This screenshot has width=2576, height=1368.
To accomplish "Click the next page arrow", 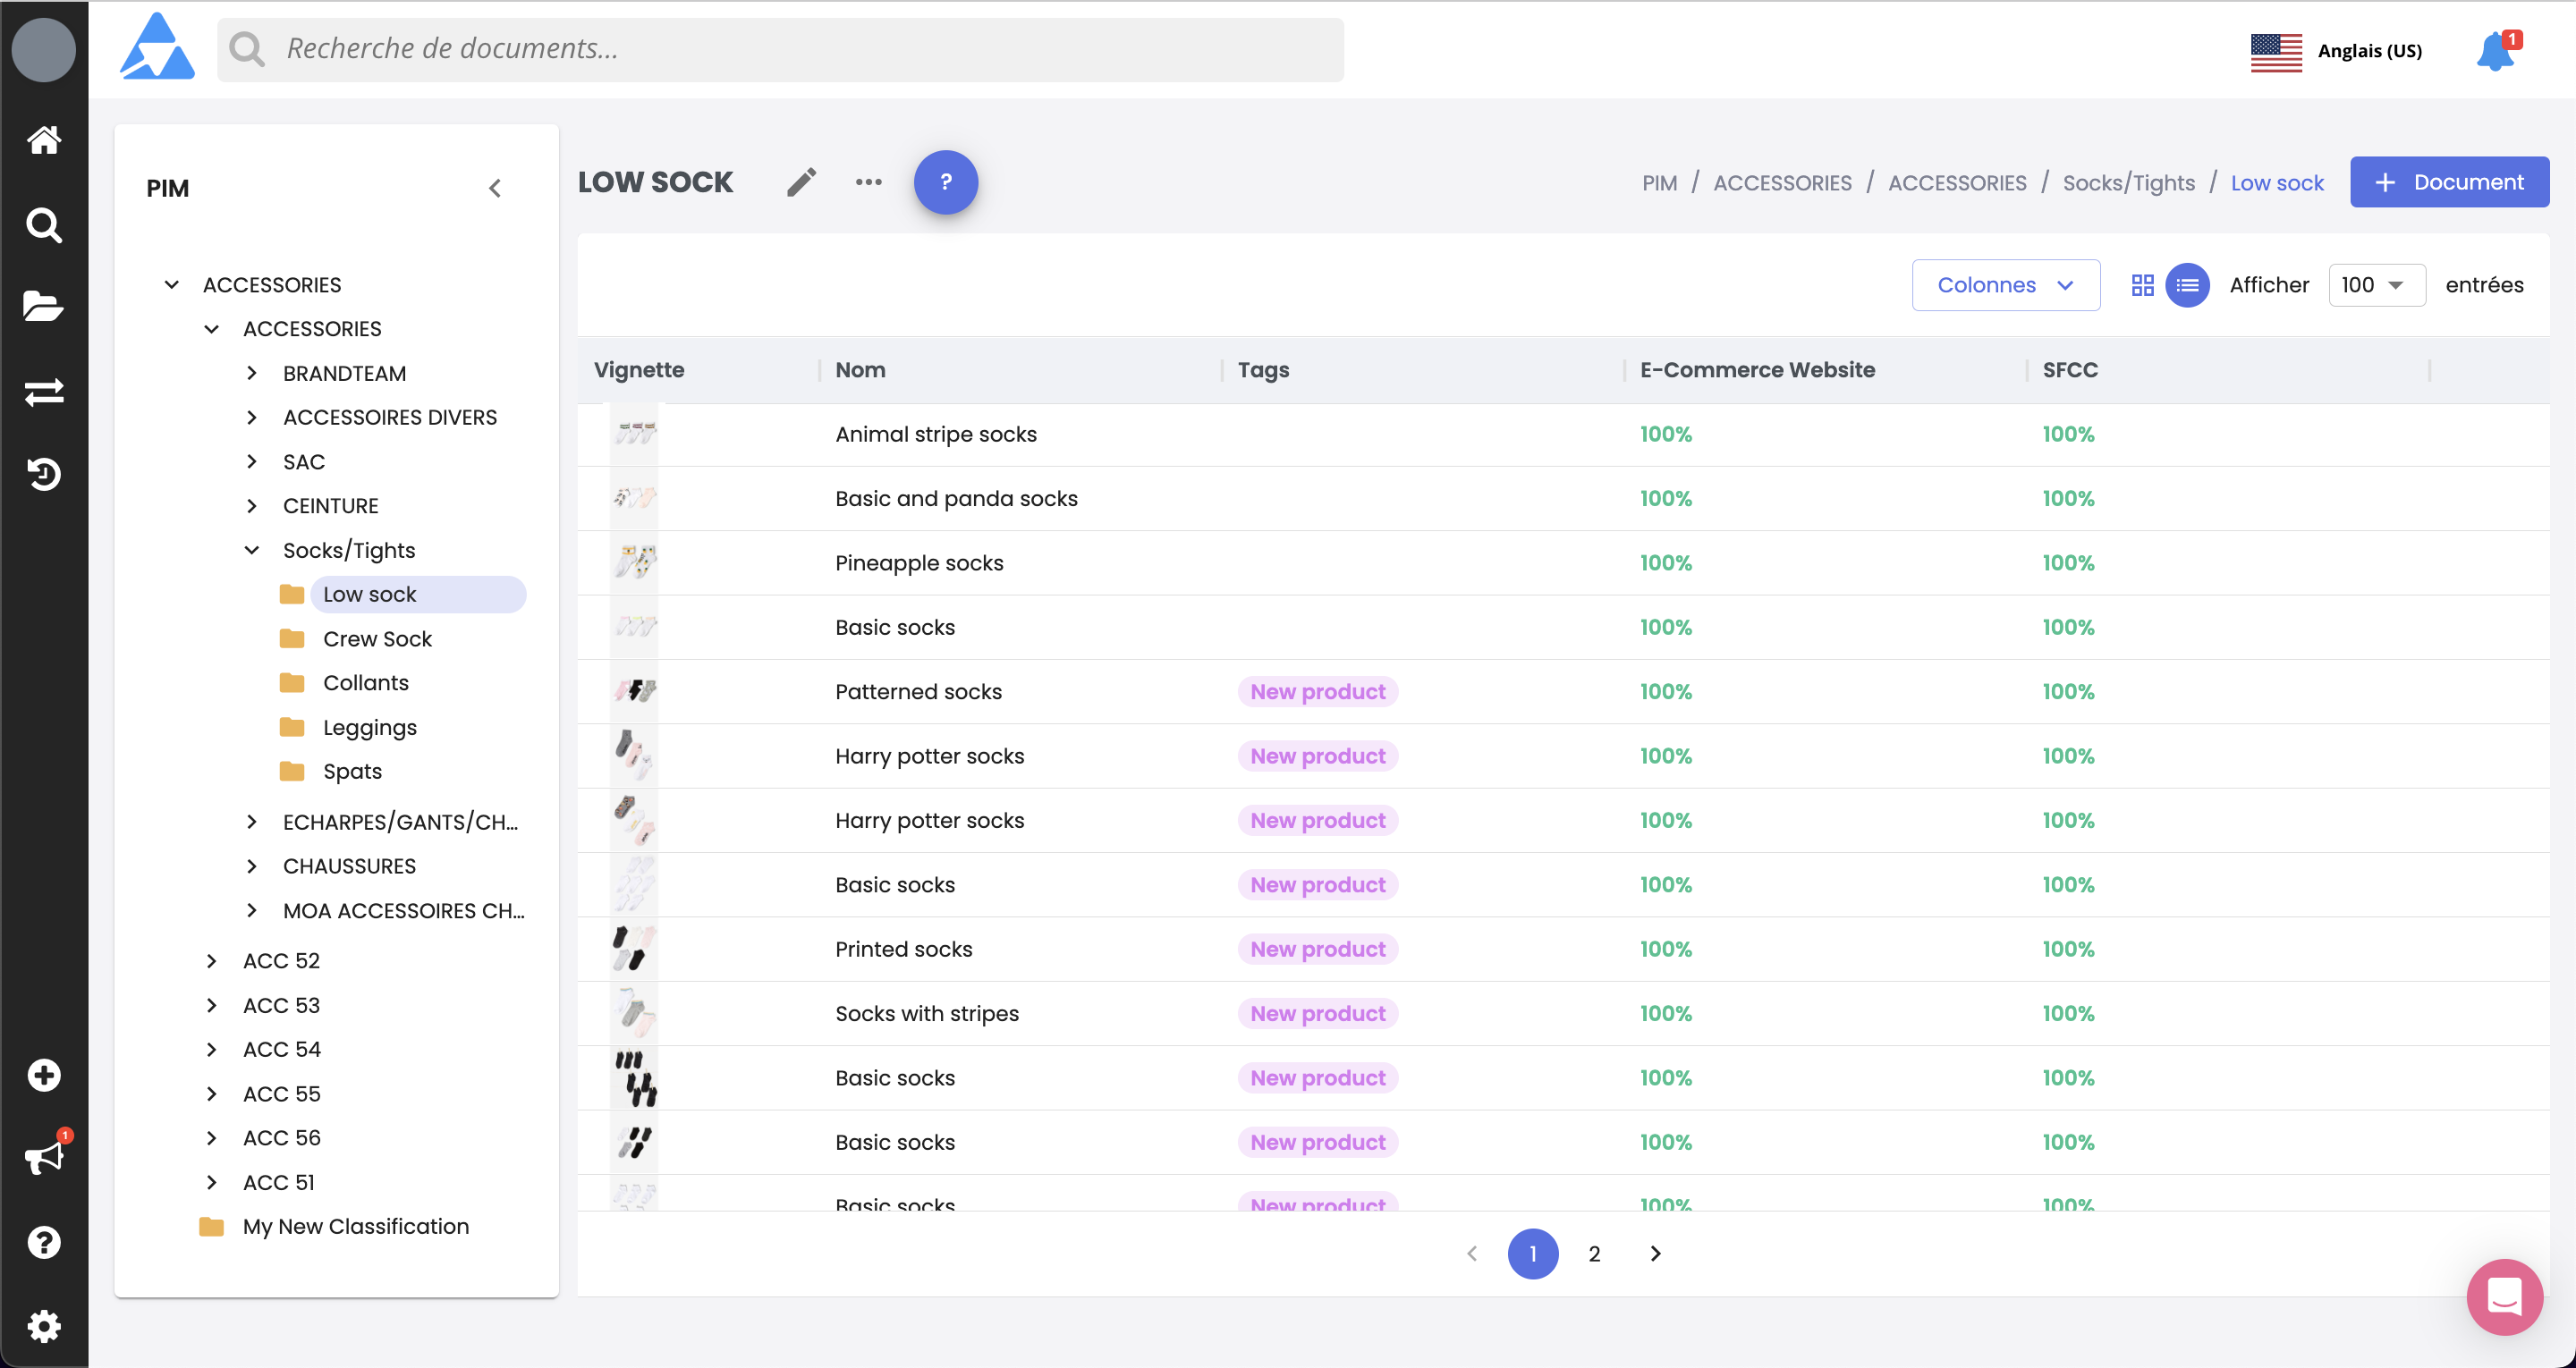I will [1655, 1253].
